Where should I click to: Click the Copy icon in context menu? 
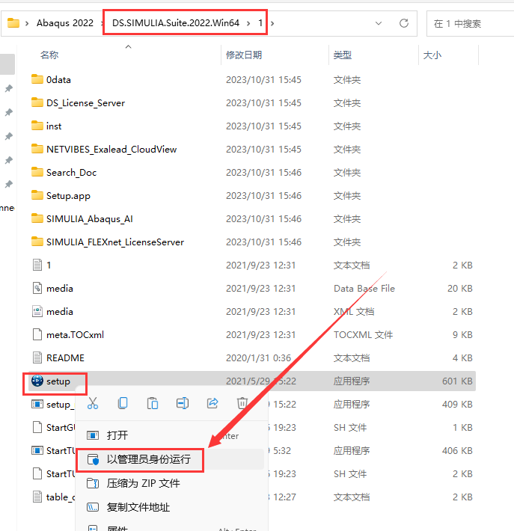pos(123,403)
